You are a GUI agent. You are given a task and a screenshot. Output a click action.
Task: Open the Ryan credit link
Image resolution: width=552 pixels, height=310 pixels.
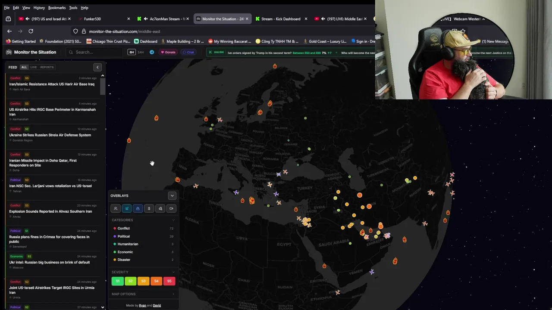click(x=142, y=306)
